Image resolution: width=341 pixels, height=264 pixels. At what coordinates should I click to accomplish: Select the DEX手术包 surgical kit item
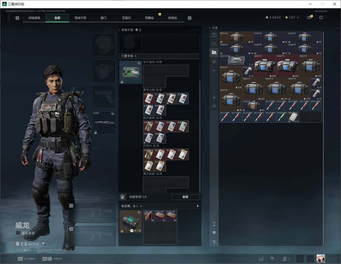[236, 60]
